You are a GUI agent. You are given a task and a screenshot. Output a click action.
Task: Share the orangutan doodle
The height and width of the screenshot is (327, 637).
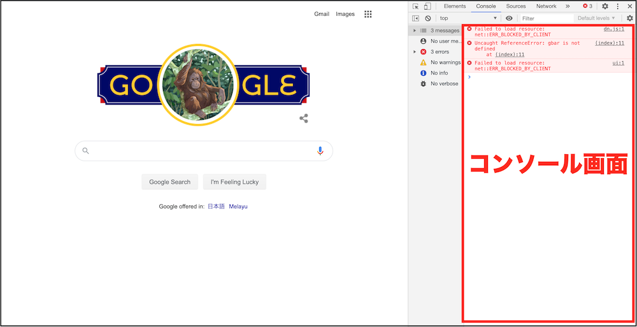[x=303, y=119]
